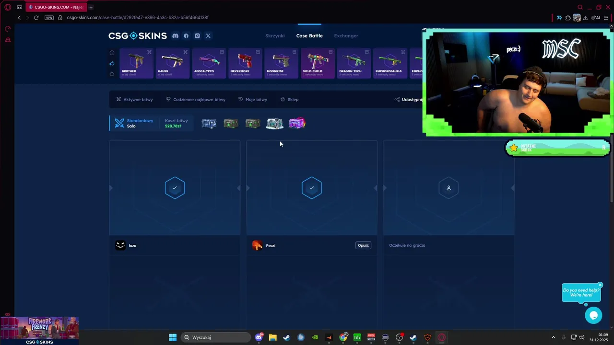Open the X (Twitter) social icon
This screenshot has width=614, height=345.
pyautogui.click(x=208, y=36)
